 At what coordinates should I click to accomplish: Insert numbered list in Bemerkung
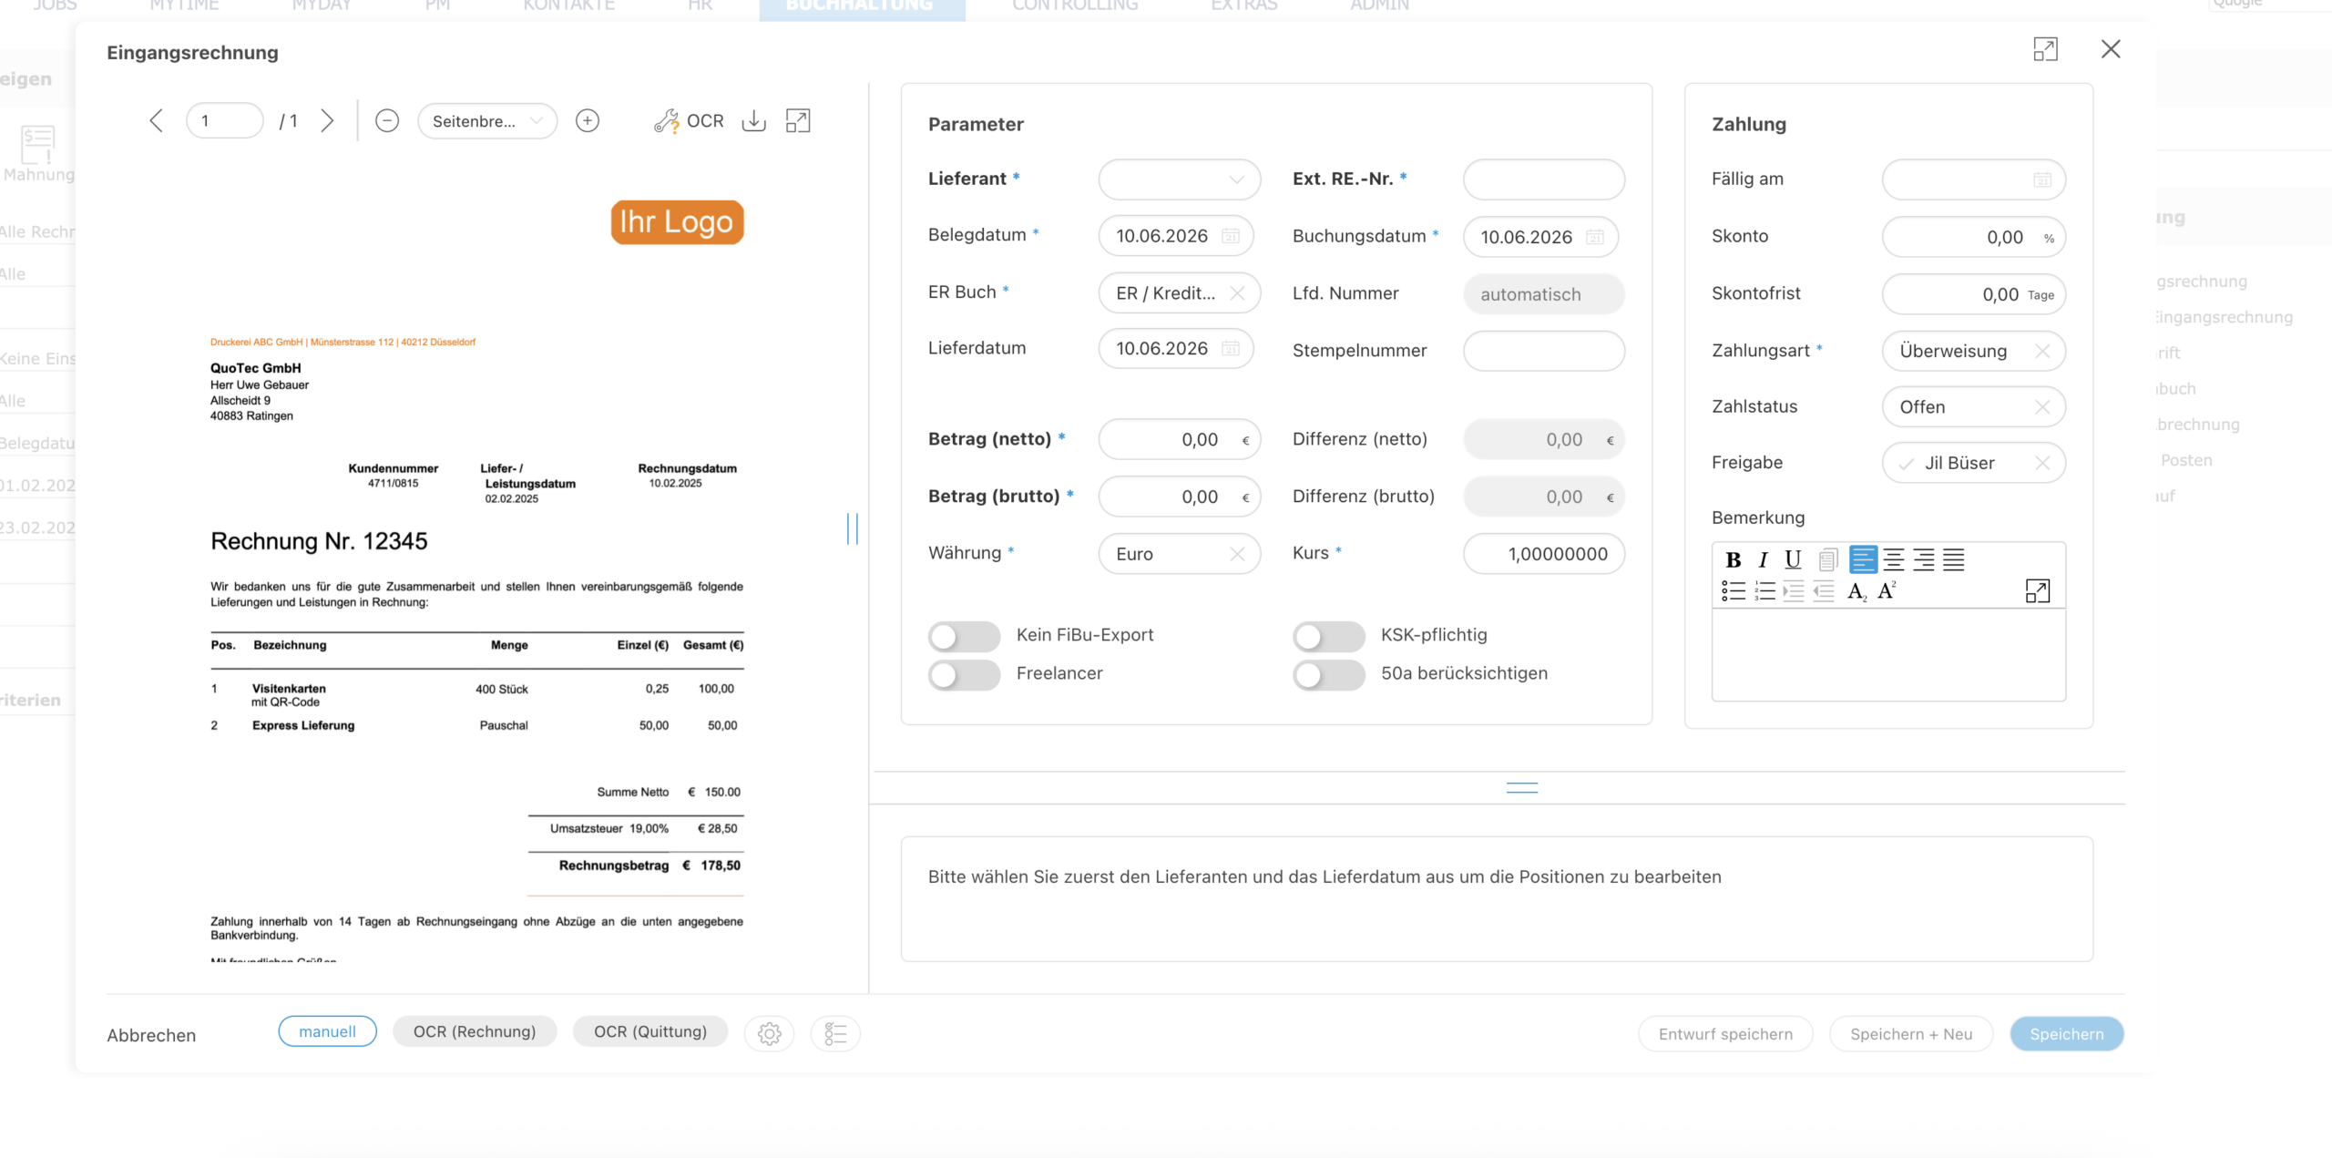1764,591
